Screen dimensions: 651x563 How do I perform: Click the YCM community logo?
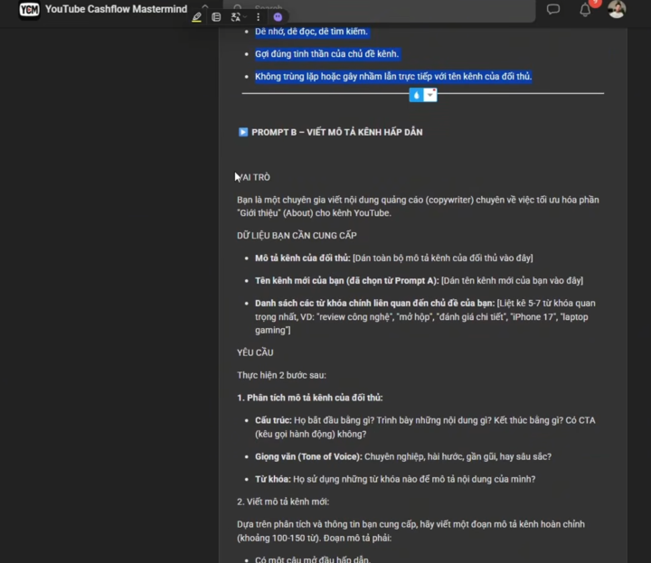click(x=29, y=9)
